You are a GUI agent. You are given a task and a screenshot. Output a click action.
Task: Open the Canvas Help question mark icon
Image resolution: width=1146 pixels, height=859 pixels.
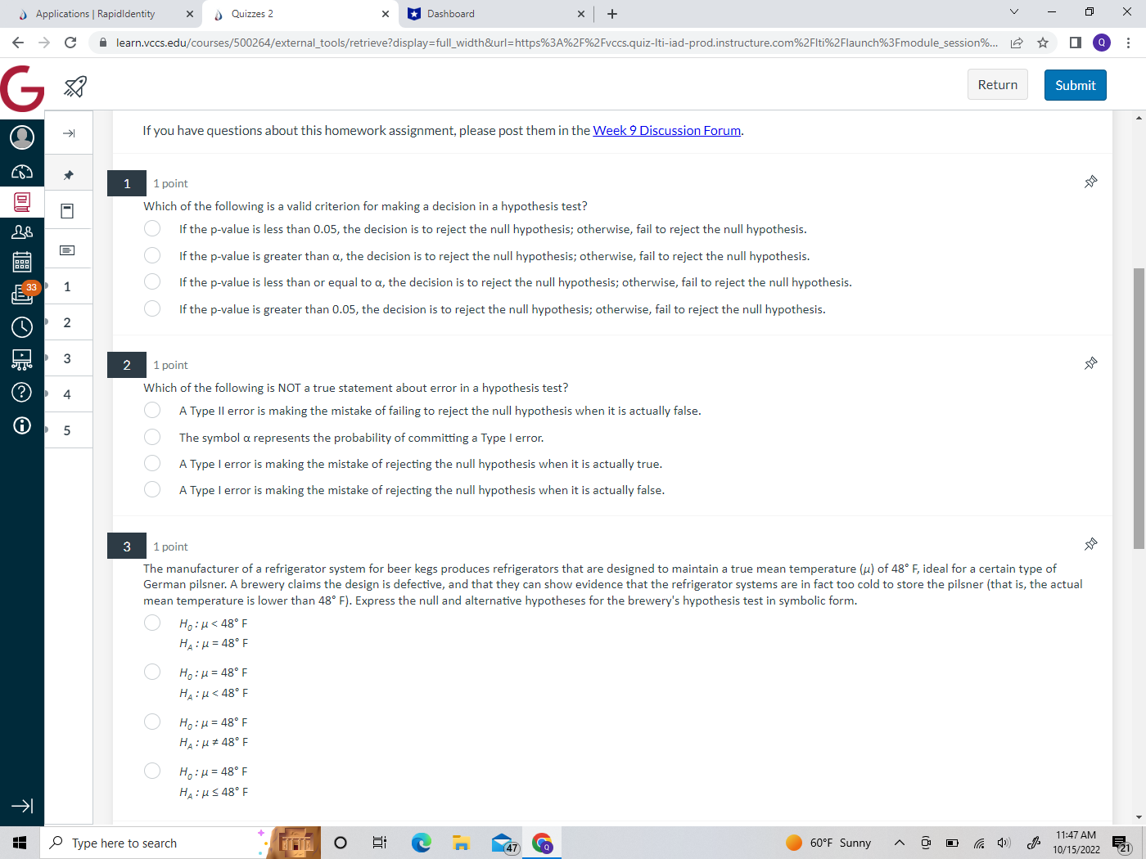[x=21, y=392]
